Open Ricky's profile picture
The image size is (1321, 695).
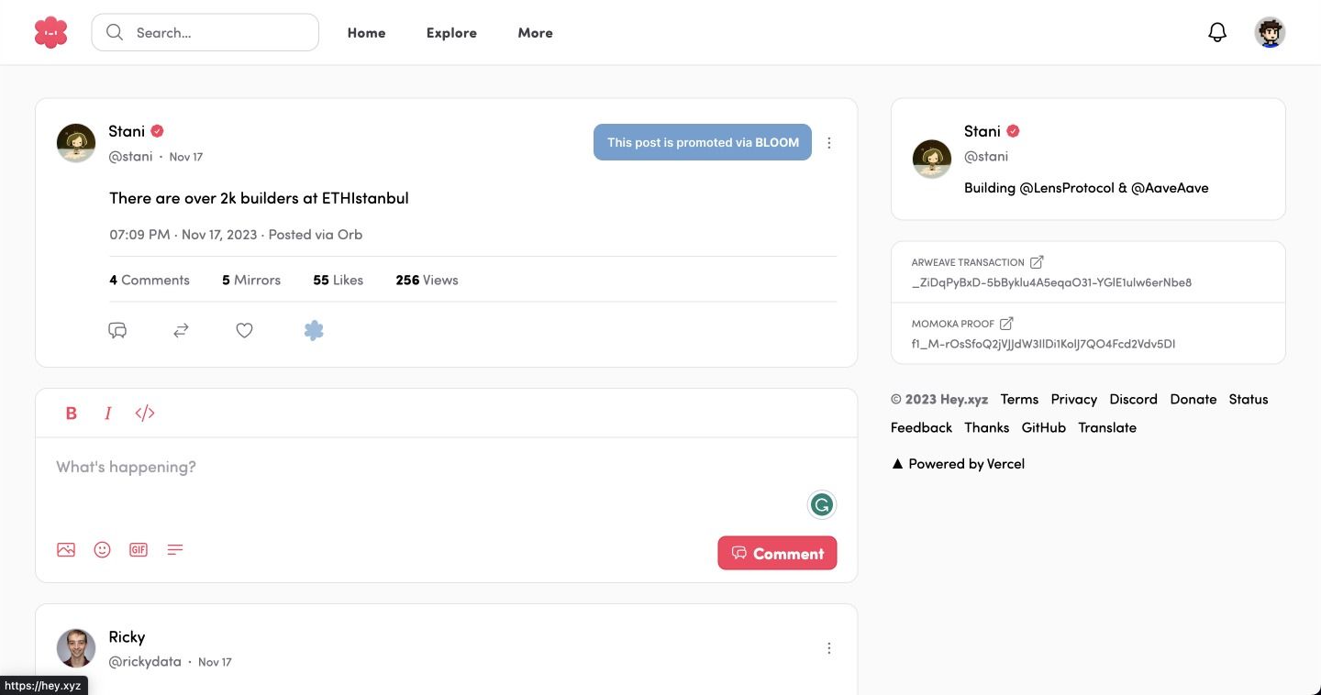tap(76, 648)
